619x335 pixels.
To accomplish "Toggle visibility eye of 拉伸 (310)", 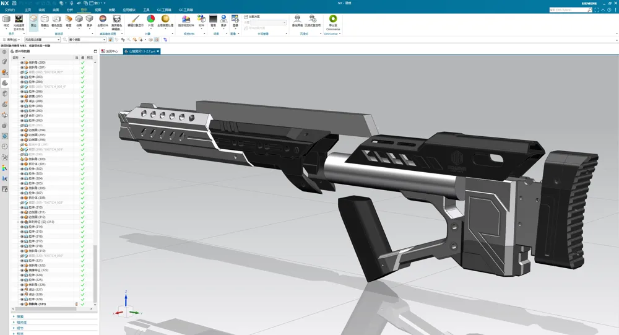I will point(22,207).
